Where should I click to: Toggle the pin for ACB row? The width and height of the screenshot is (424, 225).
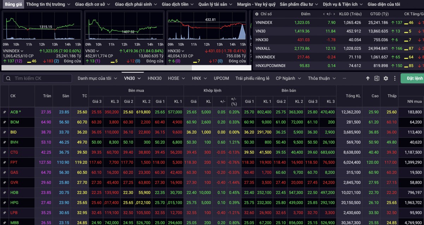click(x=5, y=112)
